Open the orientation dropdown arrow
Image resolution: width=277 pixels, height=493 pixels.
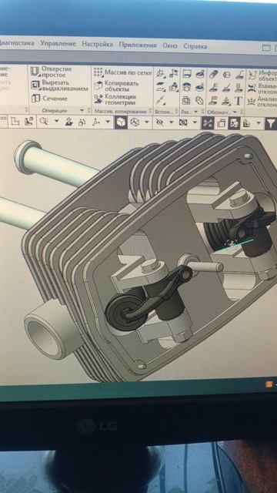click(x=108, y=122)
